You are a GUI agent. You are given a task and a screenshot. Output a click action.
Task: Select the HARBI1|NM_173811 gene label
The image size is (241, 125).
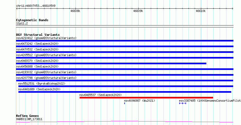(x=29, y=119)
